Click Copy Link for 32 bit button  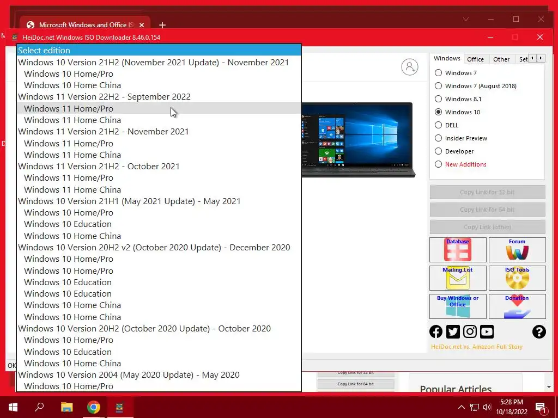pyautogui.click(x=487, y=192)
